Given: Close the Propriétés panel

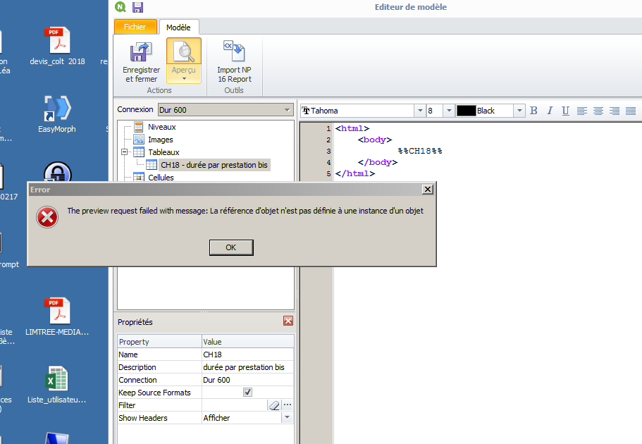Looking at the screenshot, I should pos(288,321).
